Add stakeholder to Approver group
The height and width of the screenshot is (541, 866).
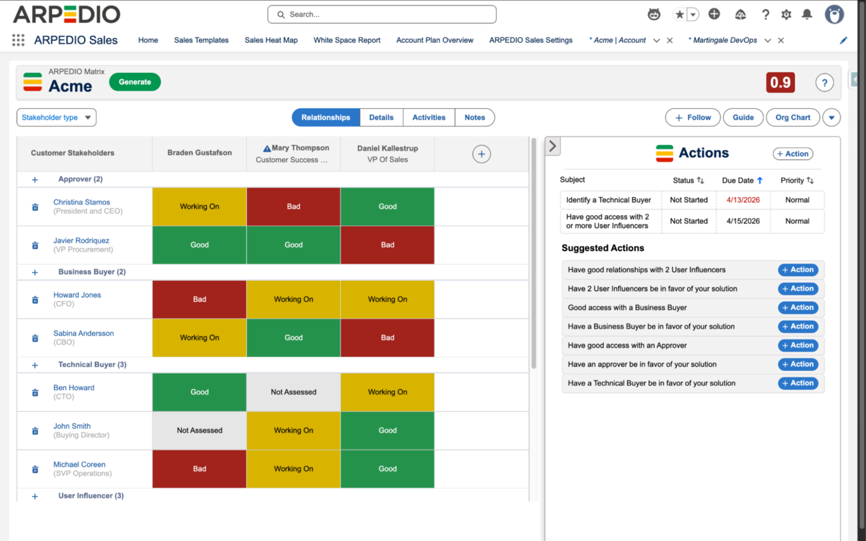tap(35, 180)
